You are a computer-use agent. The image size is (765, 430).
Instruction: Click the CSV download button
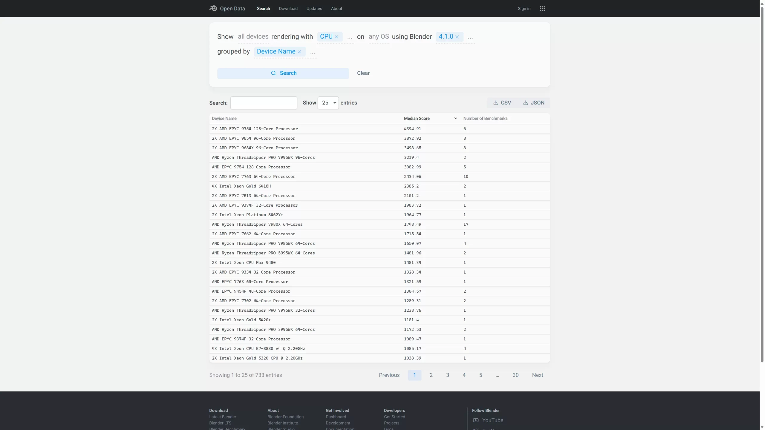coord(502,103)
